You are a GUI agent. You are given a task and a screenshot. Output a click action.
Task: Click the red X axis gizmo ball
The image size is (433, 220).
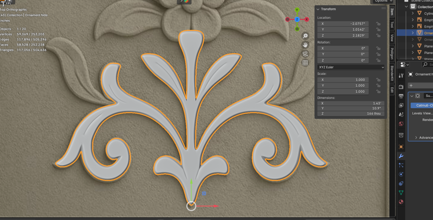307,20
